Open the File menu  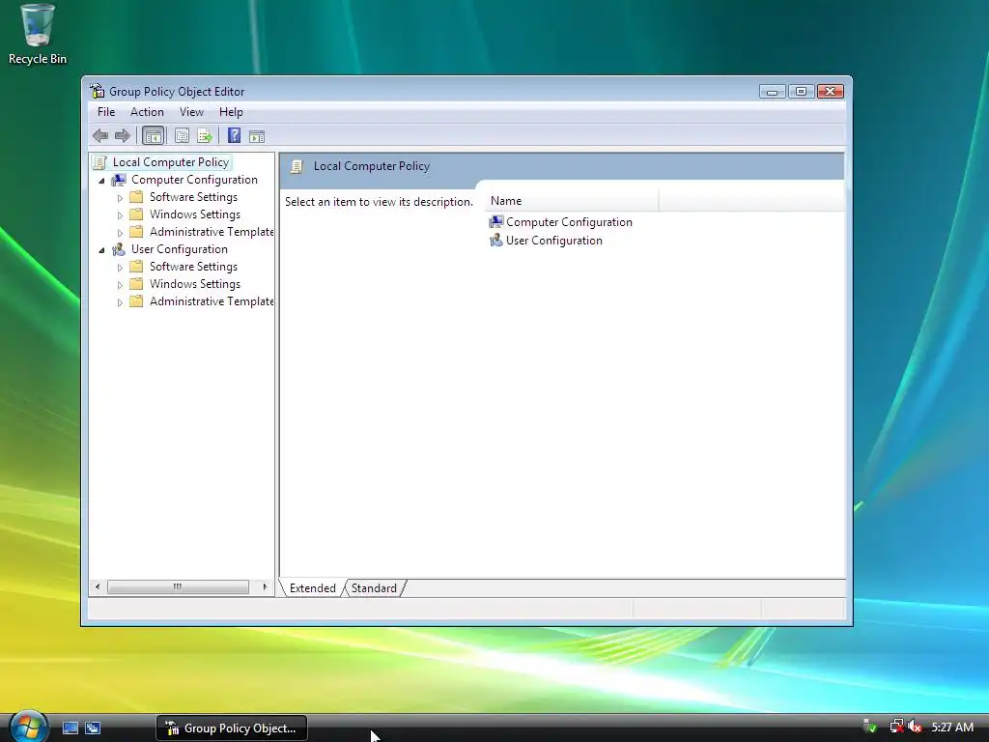point(106,112)
